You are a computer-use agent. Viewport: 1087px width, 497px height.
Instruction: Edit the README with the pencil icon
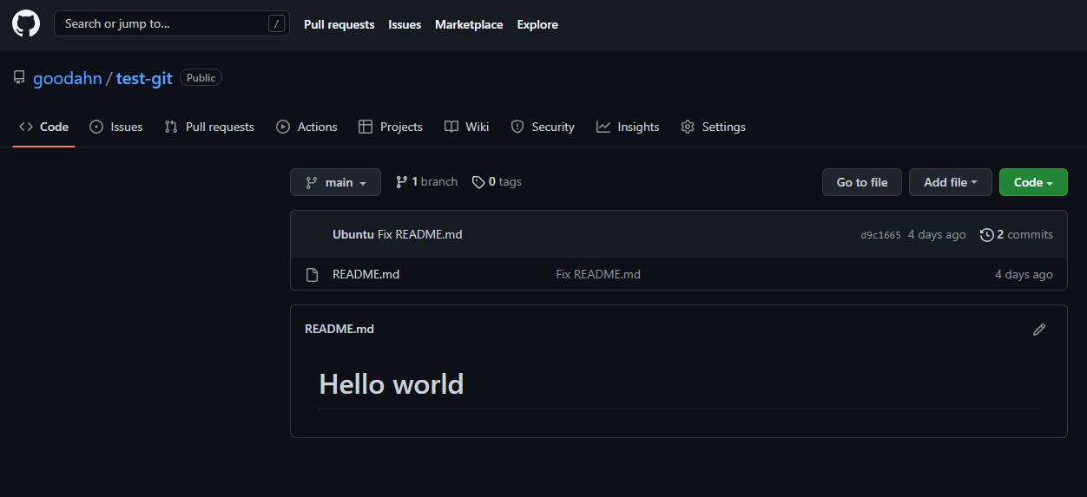tap(1039, 330)
